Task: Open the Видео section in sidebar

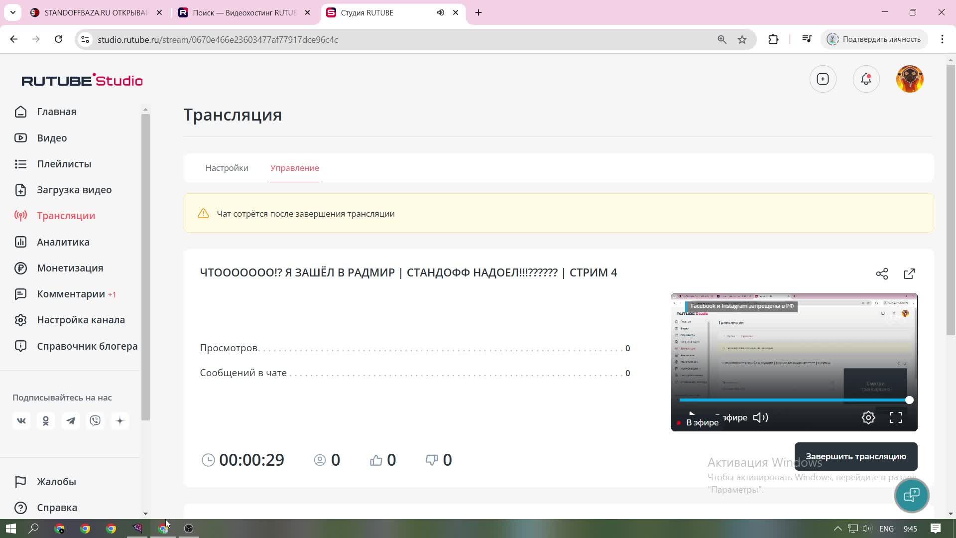Action: (41, 138)
